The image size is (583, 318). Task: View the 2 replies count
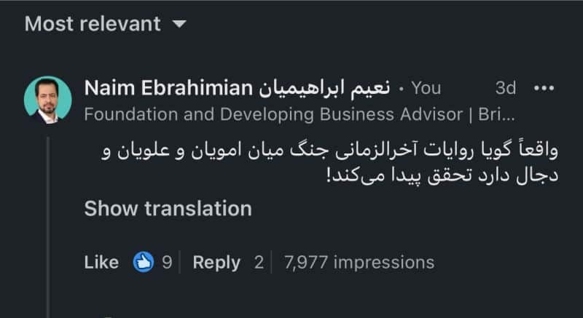click(259, 263)
